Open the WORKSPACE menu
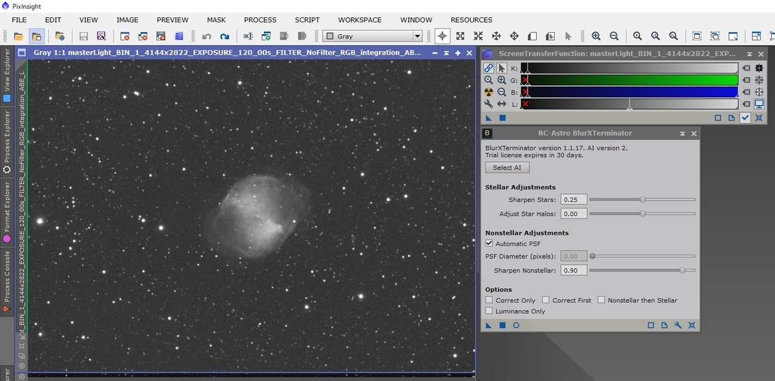 coord(360,20)
